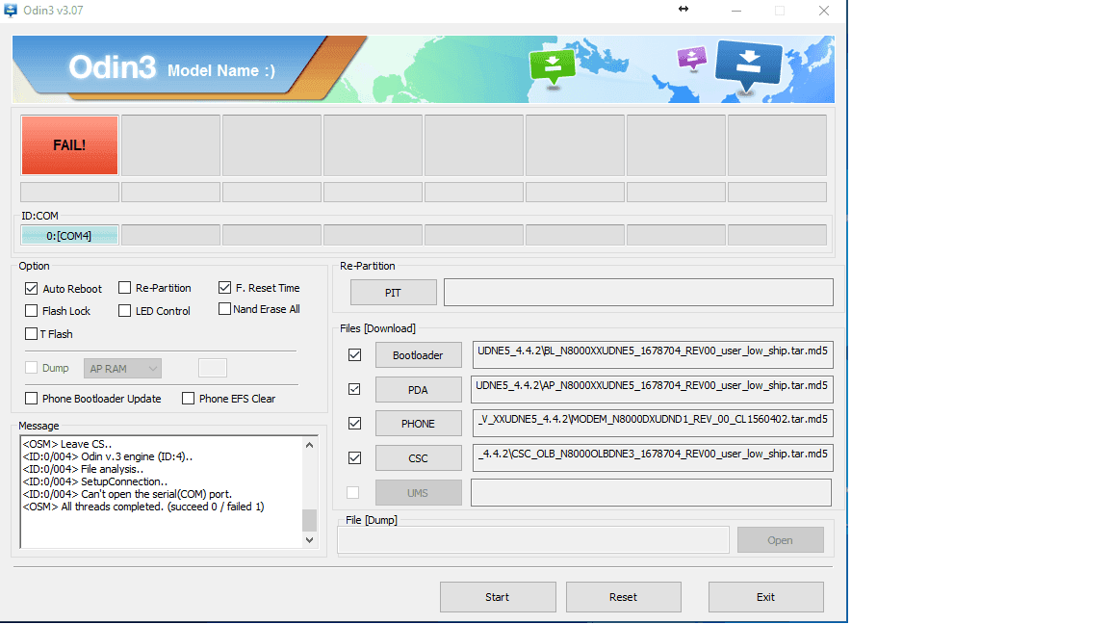Image resolution: width=1109 pixels, height=624 pixels.
Task: Click the large blue download bubble icon
Action: click(x=748, y=65)
